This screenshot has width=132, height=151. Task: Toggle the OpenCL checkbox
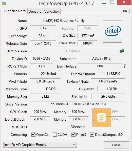click(x=33, y=135)
